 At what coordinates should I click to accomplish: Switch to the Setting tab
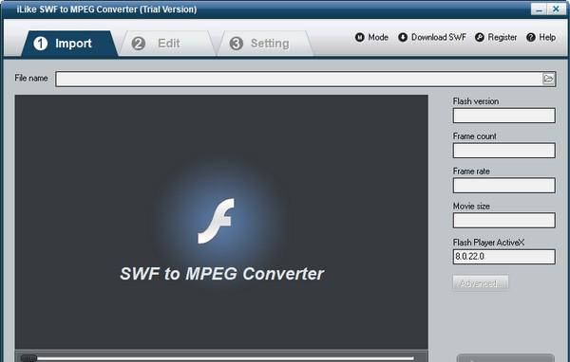(x=266, y=44)
